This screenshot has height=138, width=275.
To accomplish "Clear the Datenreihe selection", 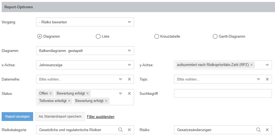I will point(129,79).
